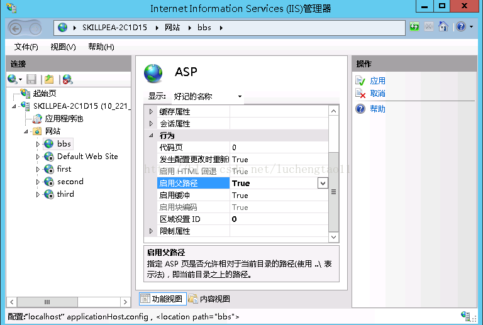Image resolution: width=483 pixels, height=325 pixels.
Task: Expand the 会话属性 group
Action: click(x=151, y=123)
